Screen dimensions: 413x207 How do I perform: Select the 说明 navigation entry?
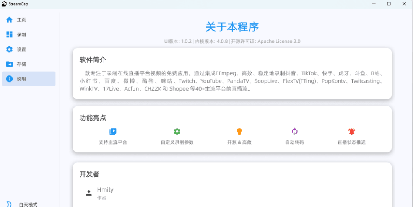pos(21,79)
